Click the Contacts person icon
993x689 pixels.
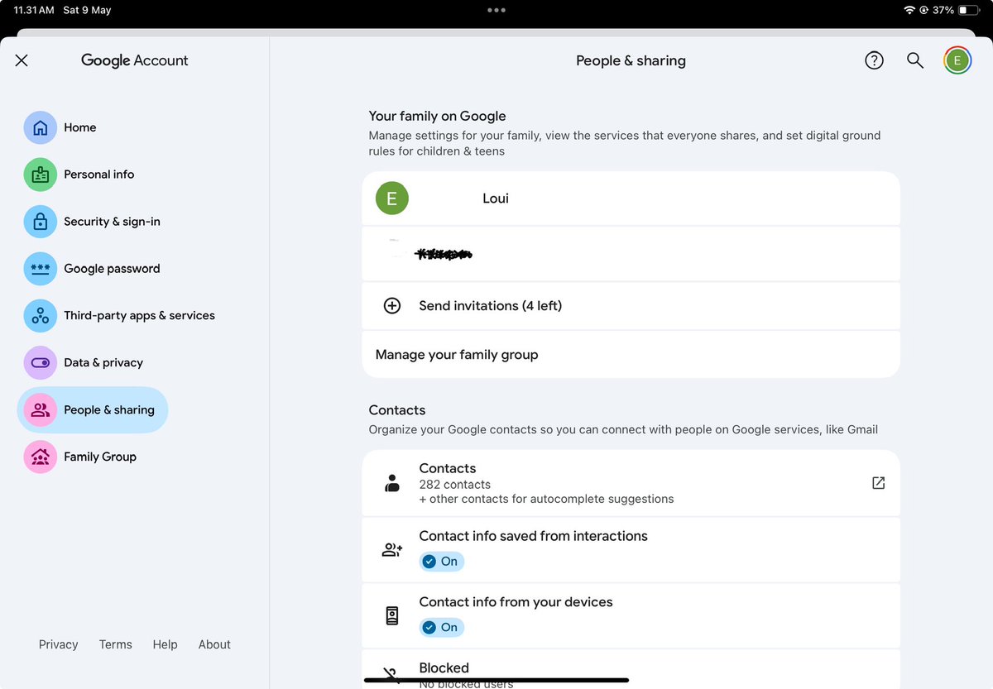click(x=392, y=484)
